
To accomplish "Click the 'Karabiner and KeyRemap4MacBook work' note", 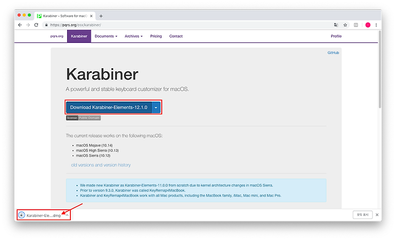I will pyautogui.click(x=180, y=196).
